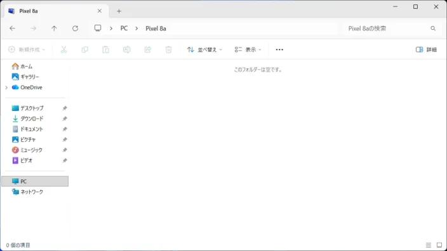Click the magnifier search icon
The width and height of the screenshot is (447, 251).
point(433,29)
